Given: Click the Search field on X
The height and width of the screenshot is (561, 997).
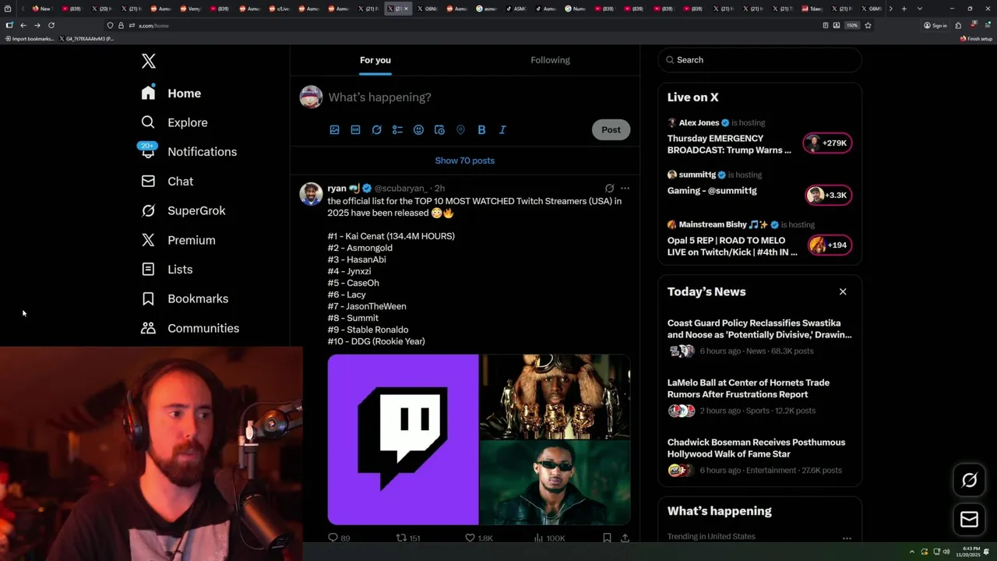Looking at the screenshot, I should point(759,60).
